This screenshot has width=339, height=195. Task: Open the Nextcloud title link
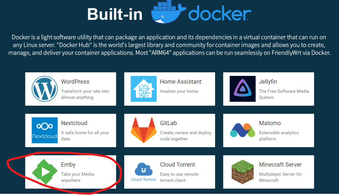[74, 123]
